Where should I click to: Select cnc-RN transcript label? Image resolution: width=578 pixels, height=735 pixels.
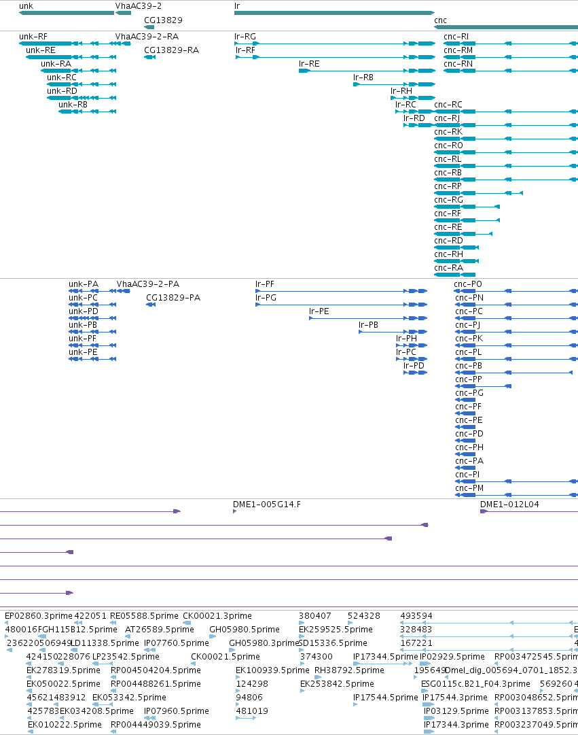click(x=458, y=64)
